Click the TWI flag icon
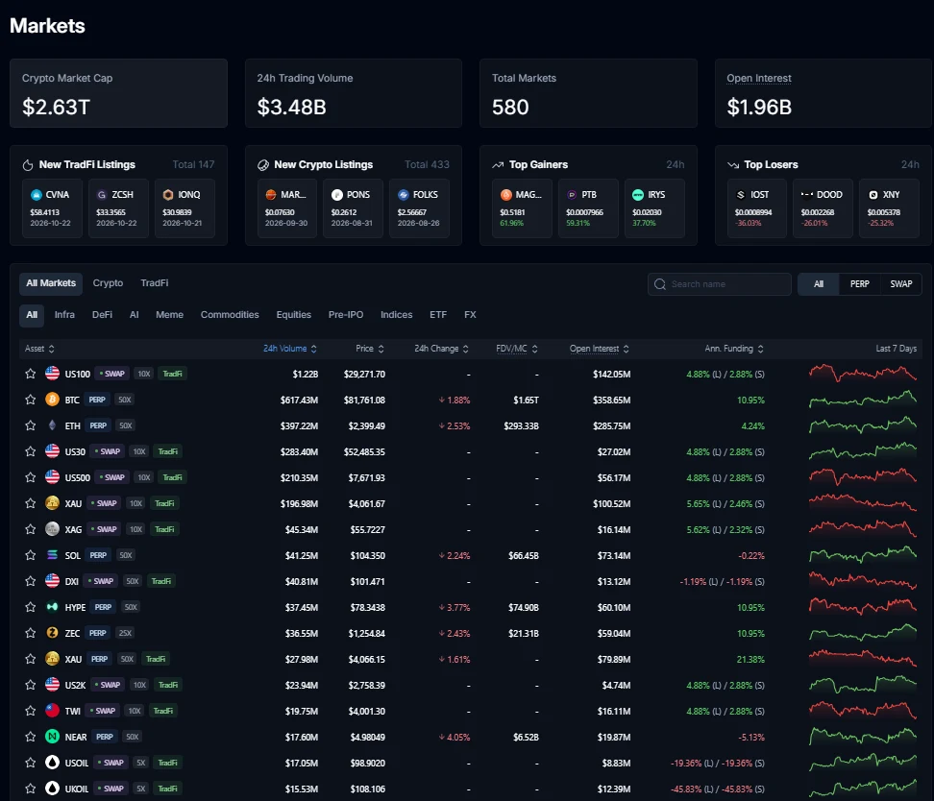Viewport: 934px width, 801px height. point(53,711)
